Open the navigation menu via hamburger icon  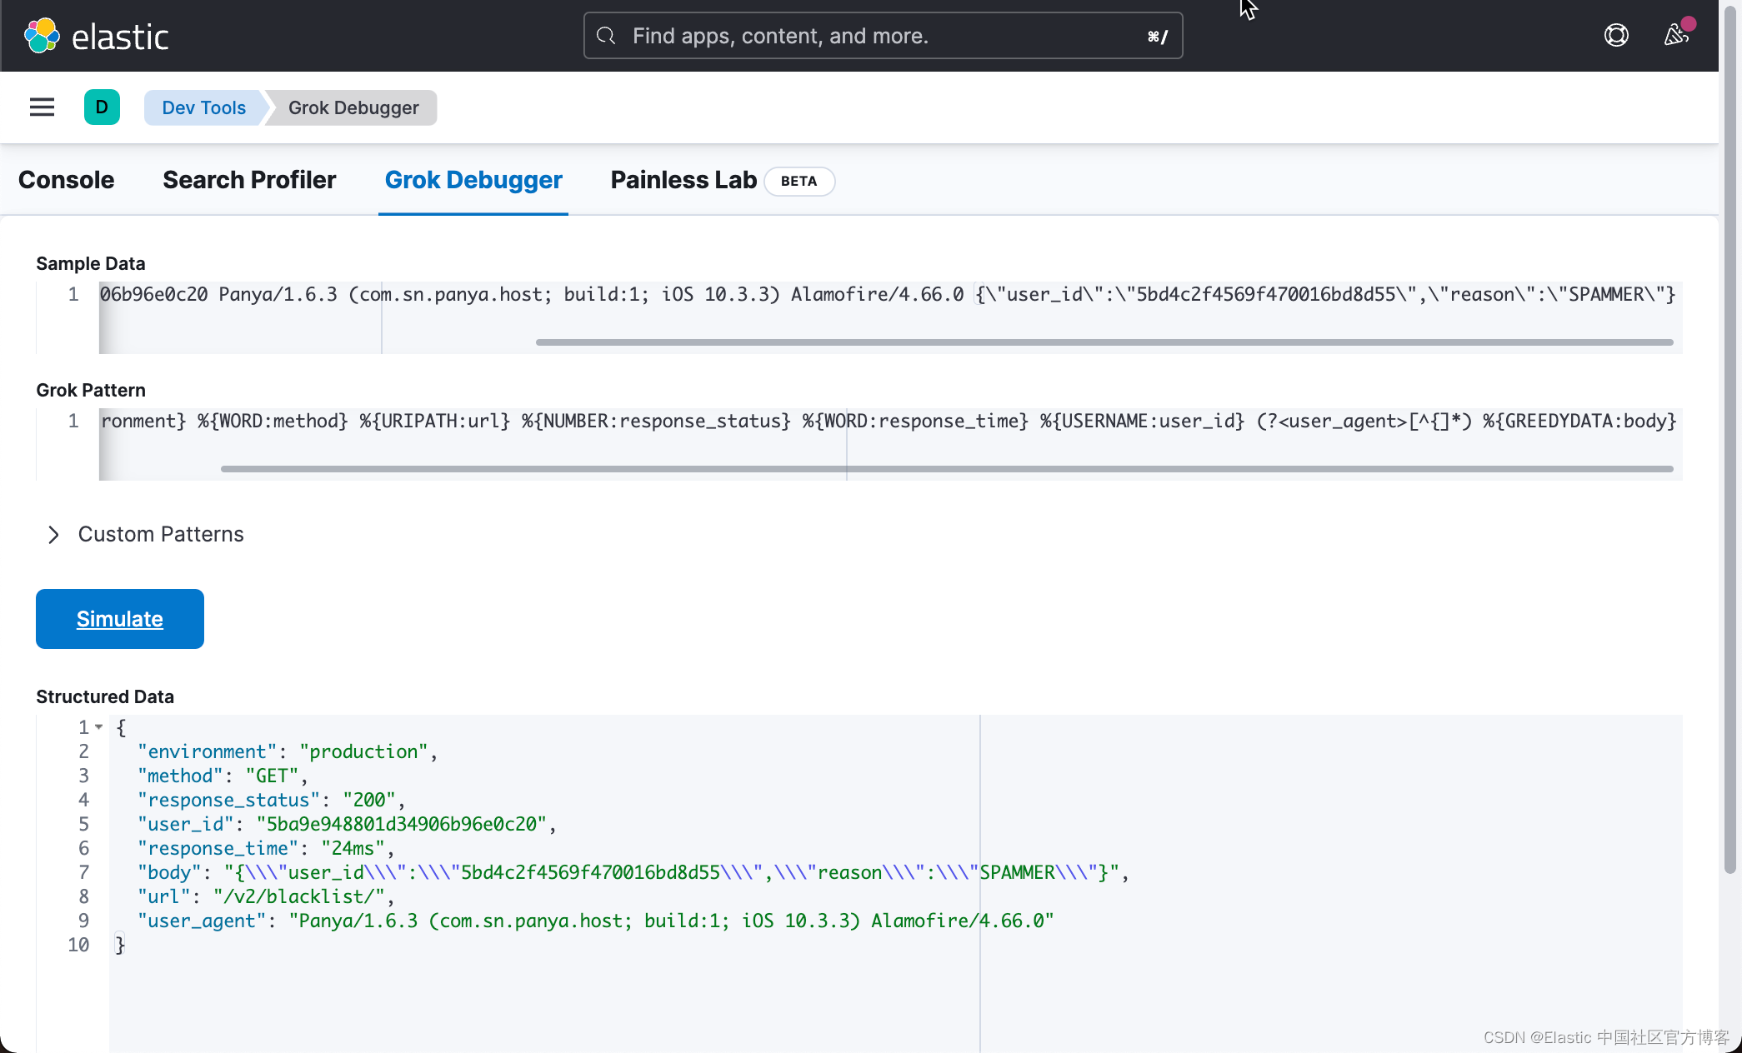click(42, 107)
